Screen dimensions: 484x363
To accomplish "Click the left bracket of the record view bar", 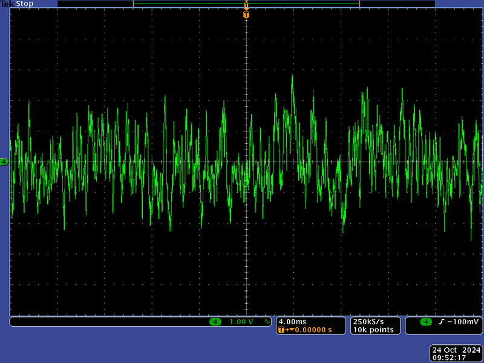I will click(x=134, y=4).
